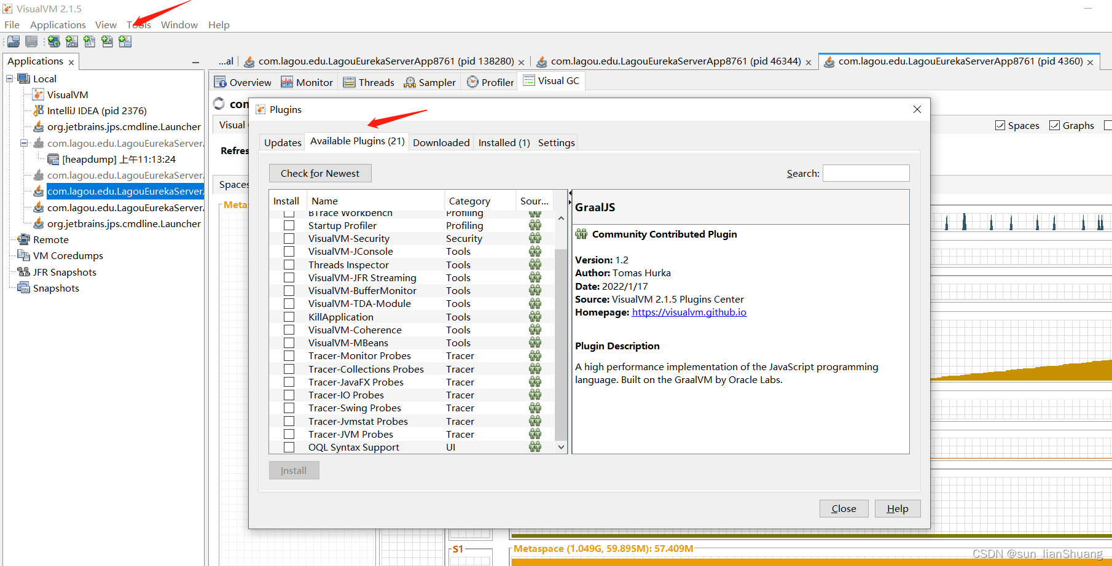1112x566 pixels.
Task: Click the Check for Newest button
Action: pos(320,173)
